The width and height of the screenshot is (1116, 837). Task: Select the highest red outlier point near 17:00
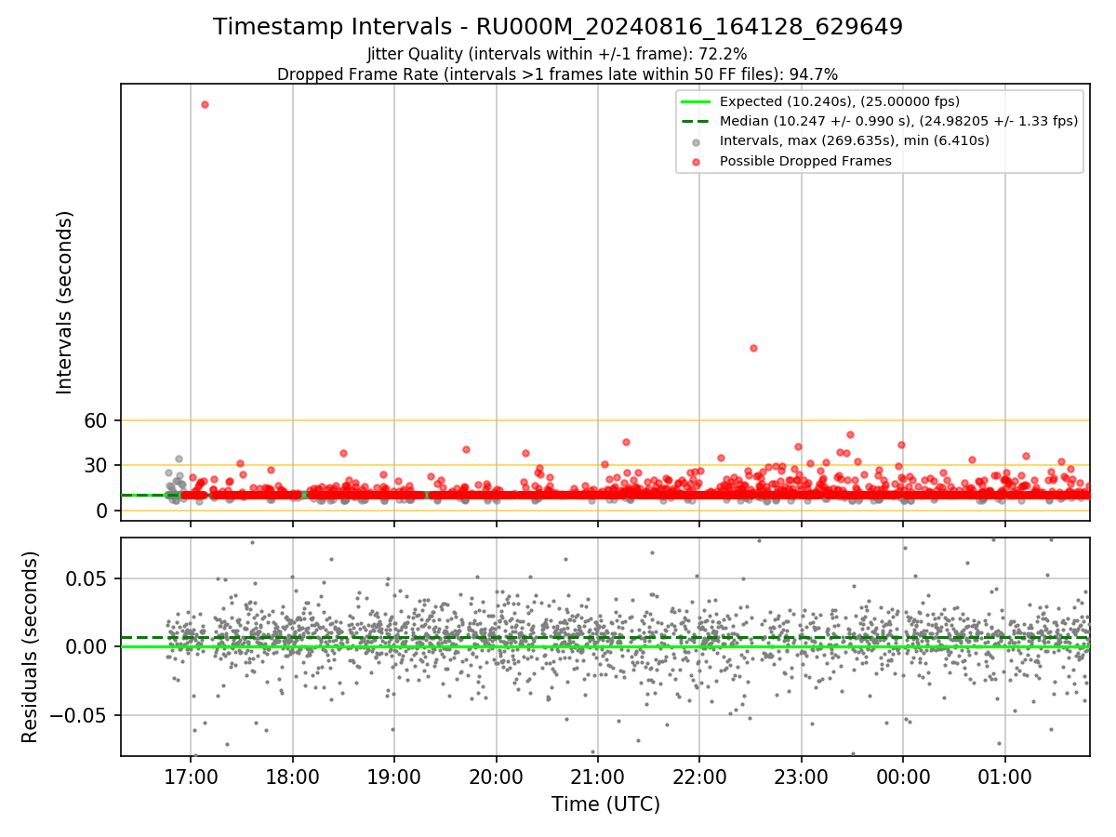pyautogui.click(x=205, y=104)
